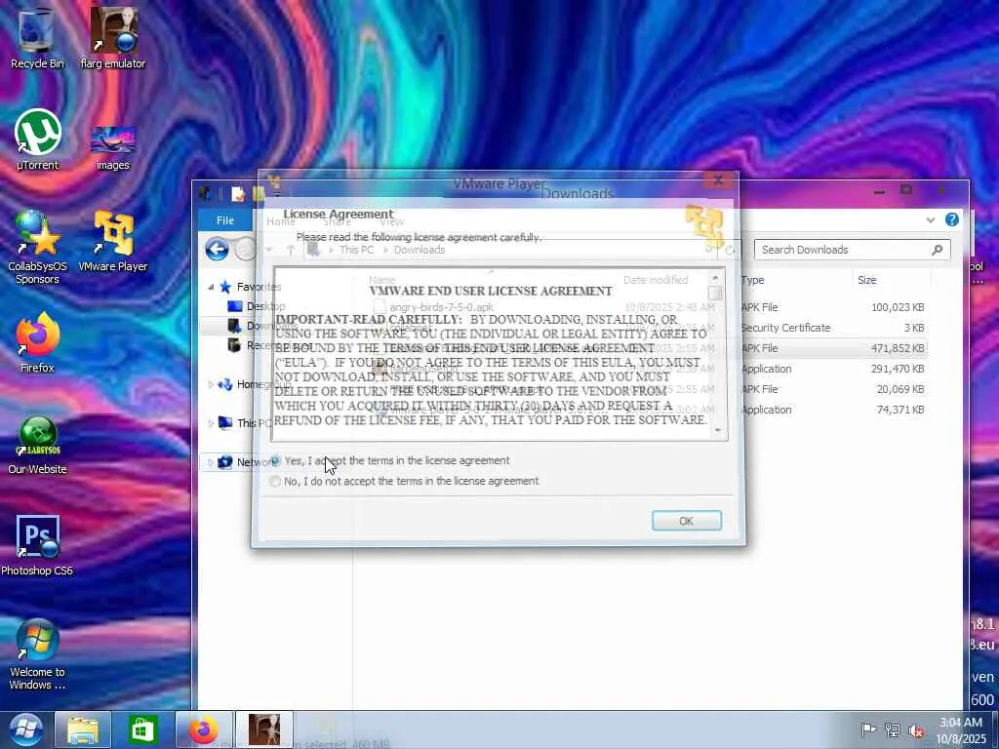Select the Homegroup icon in navigation pane

click(225, 384)
